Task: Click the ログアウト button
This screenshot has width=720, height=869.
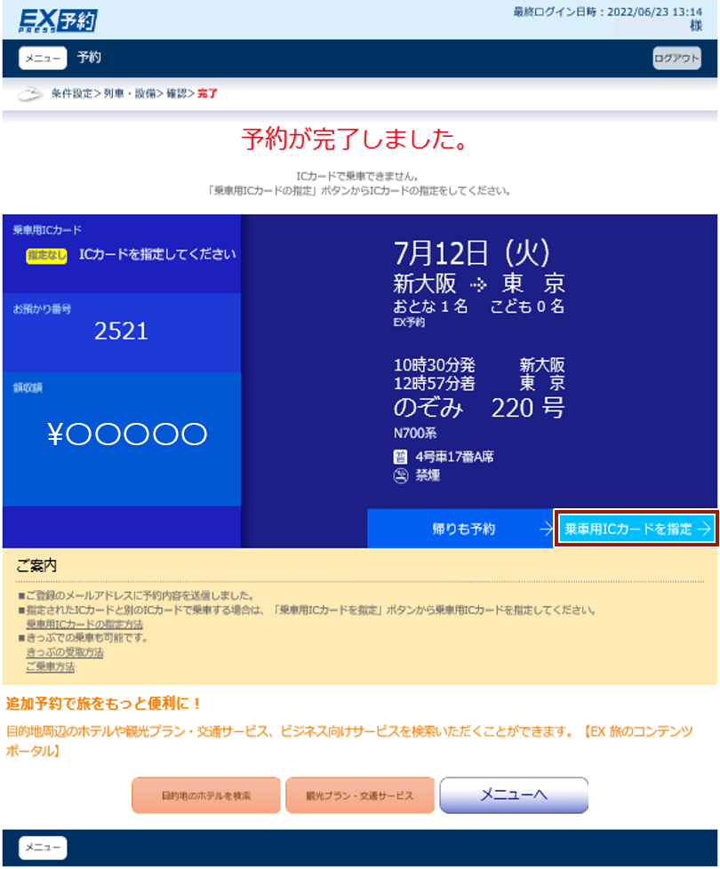Action: click(x=676, y=58)
